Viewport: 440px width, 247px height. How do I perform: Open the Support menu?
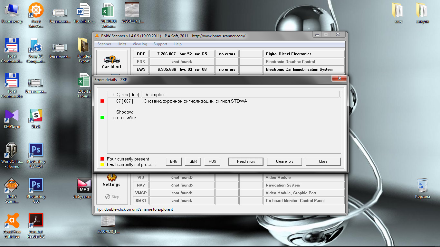pyautogui.click(x=160, y=44)
